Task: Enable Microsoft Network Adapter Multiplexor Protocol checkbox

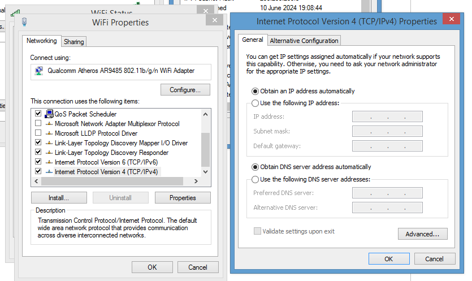Action: pos(38,123)
